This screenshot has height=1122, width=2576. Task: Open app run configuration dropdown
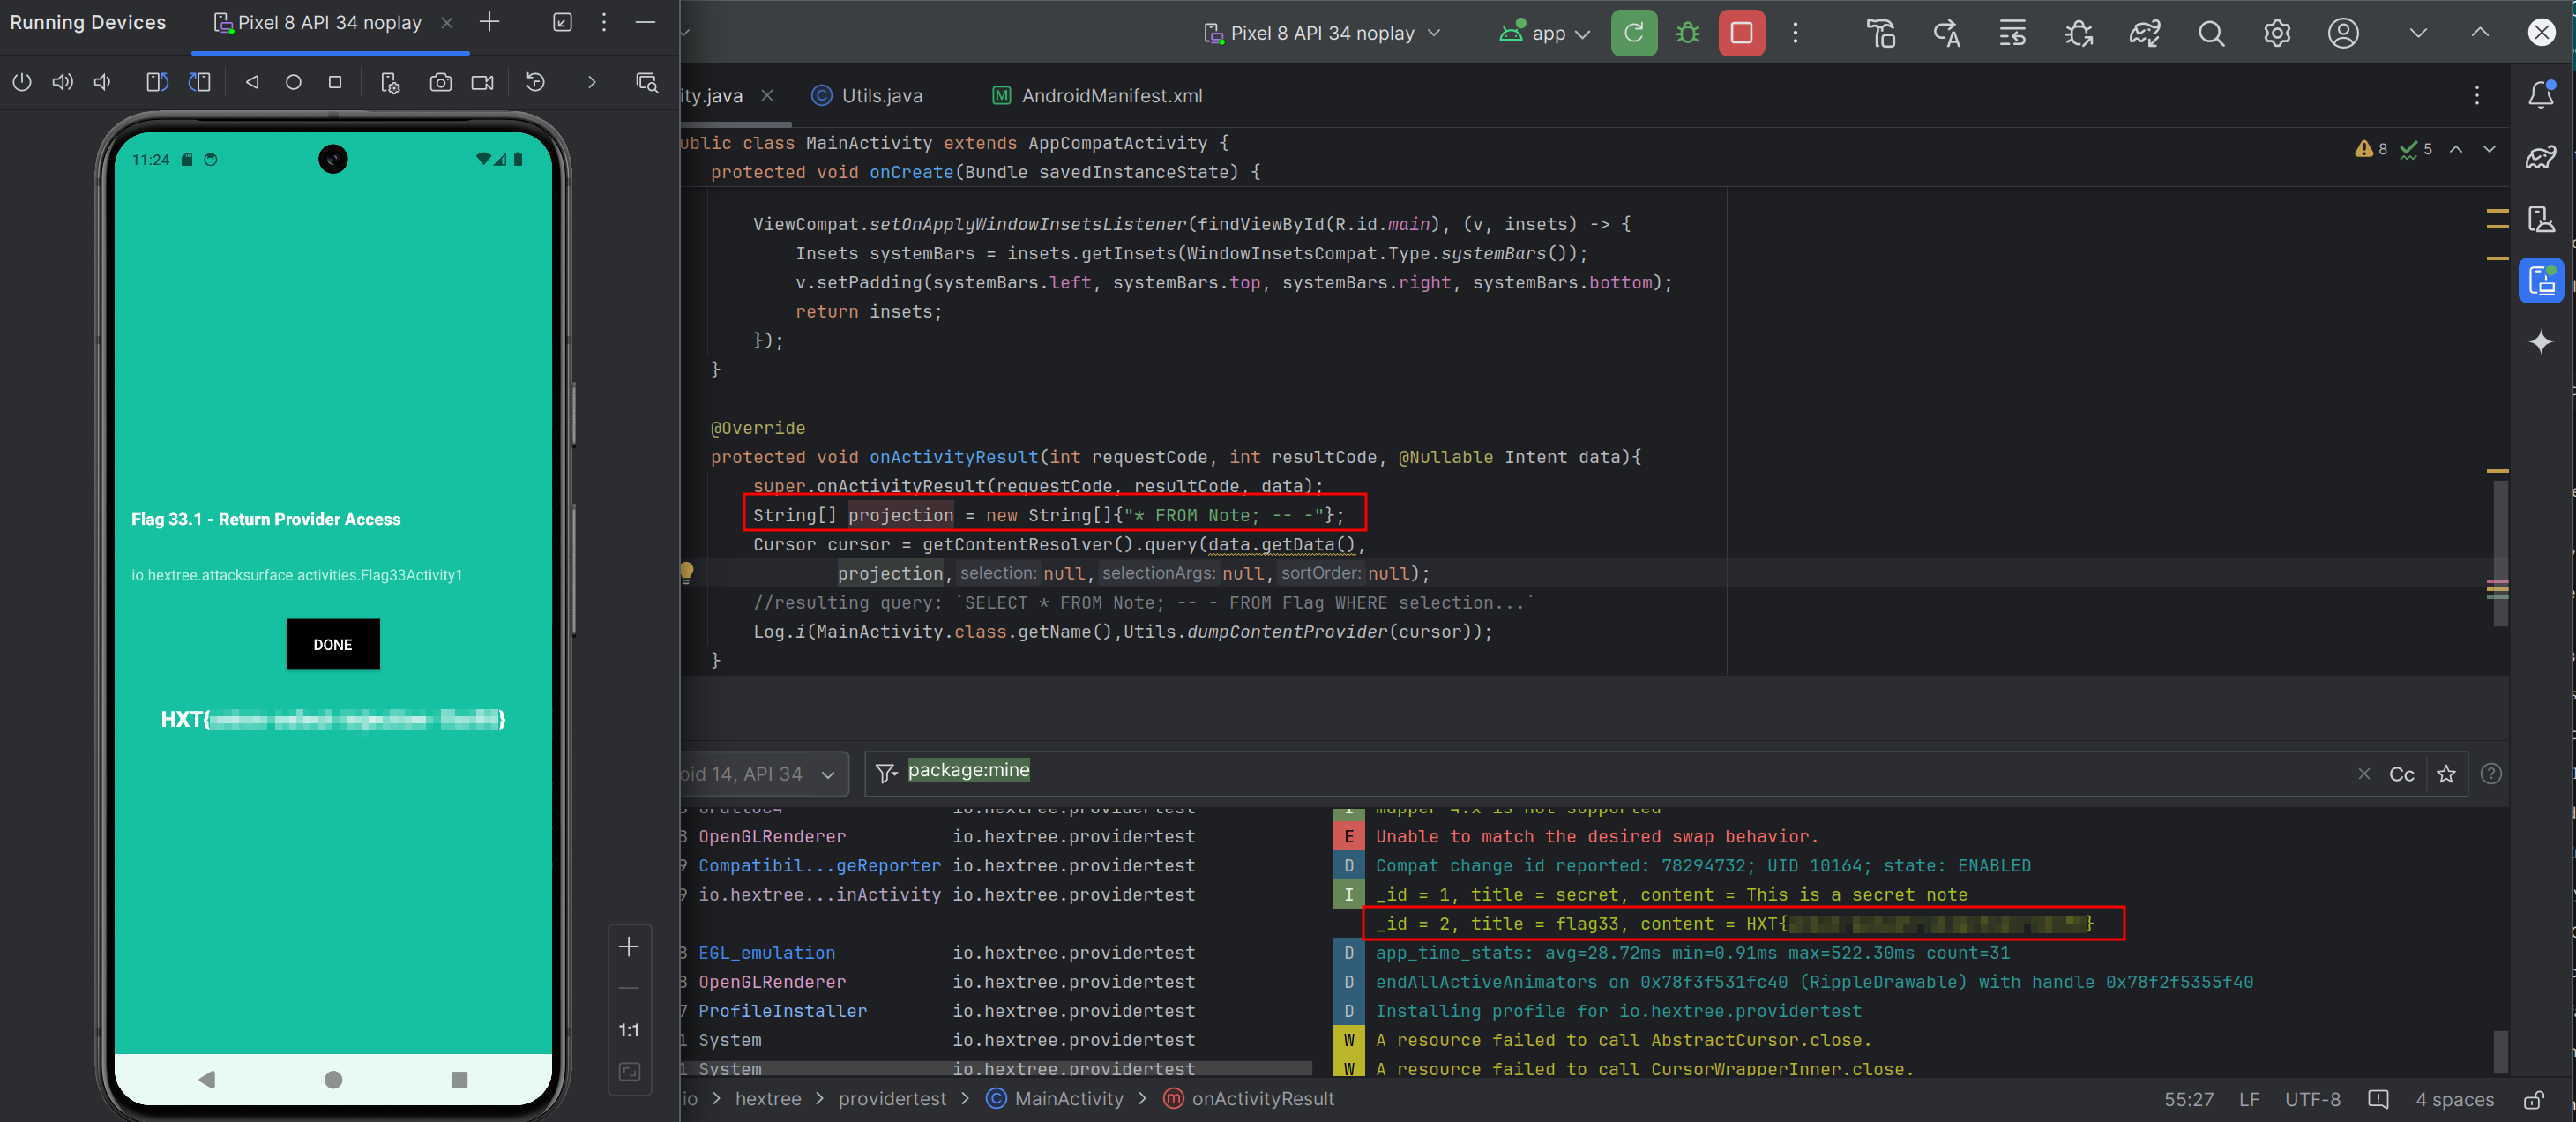(x=1544, y=33)
